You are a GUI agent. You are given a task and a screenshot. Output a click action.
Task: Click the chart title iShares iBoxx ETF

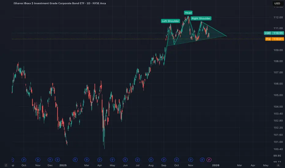pos(60,3)
